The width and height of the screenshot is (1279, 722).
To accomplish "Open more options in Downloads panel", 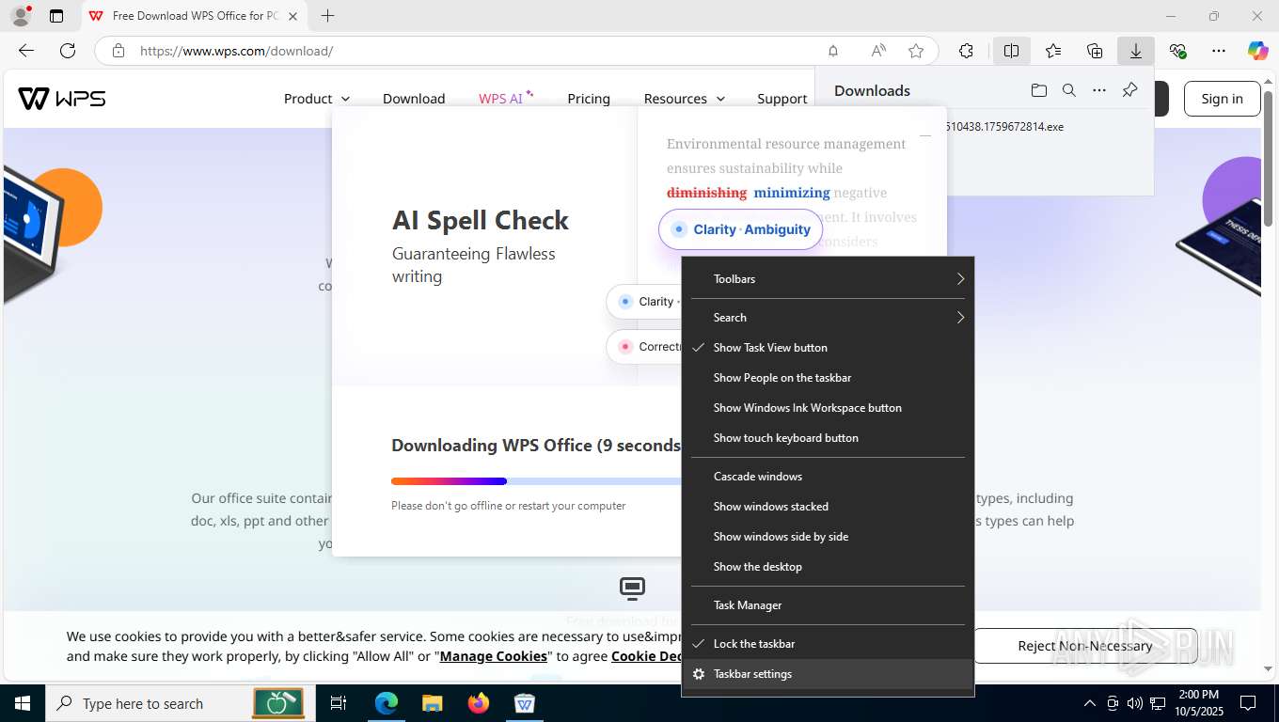I will click(x=1099, y=90).
